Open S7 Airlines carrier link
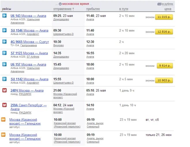 coord(33,57)
